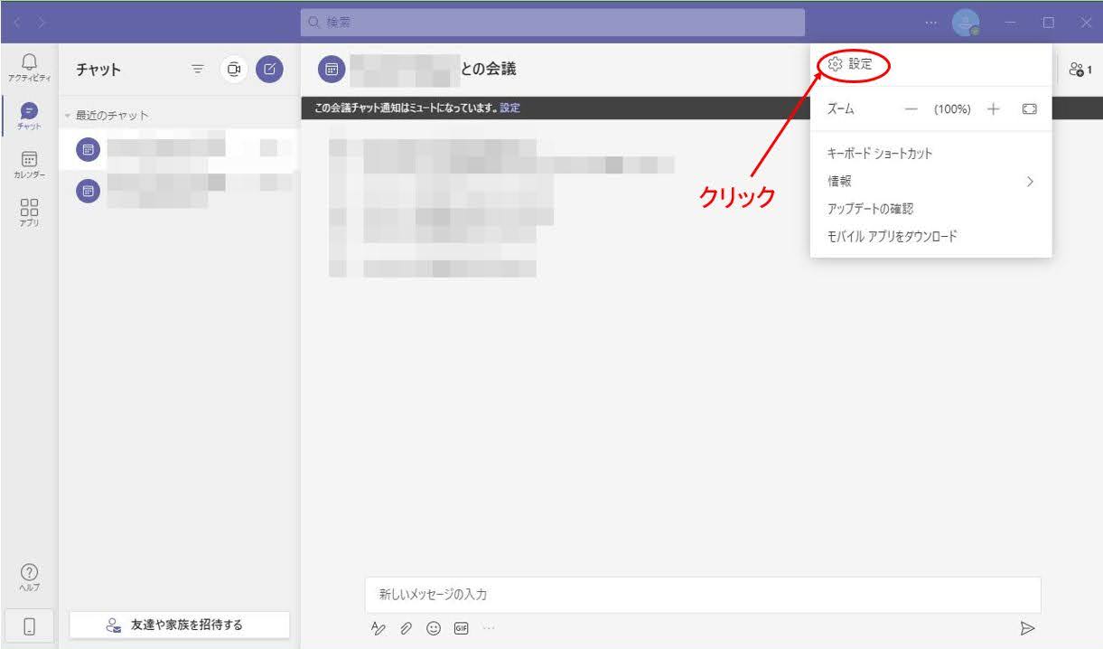Open the Apps grid icon

point(29,212)
